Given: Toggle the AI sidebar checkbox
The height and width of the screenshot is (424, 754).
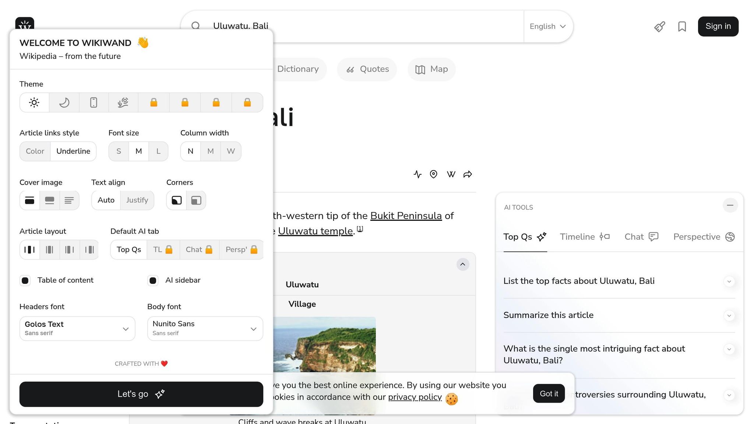Looking at the screenshot, I should point(153,280).
